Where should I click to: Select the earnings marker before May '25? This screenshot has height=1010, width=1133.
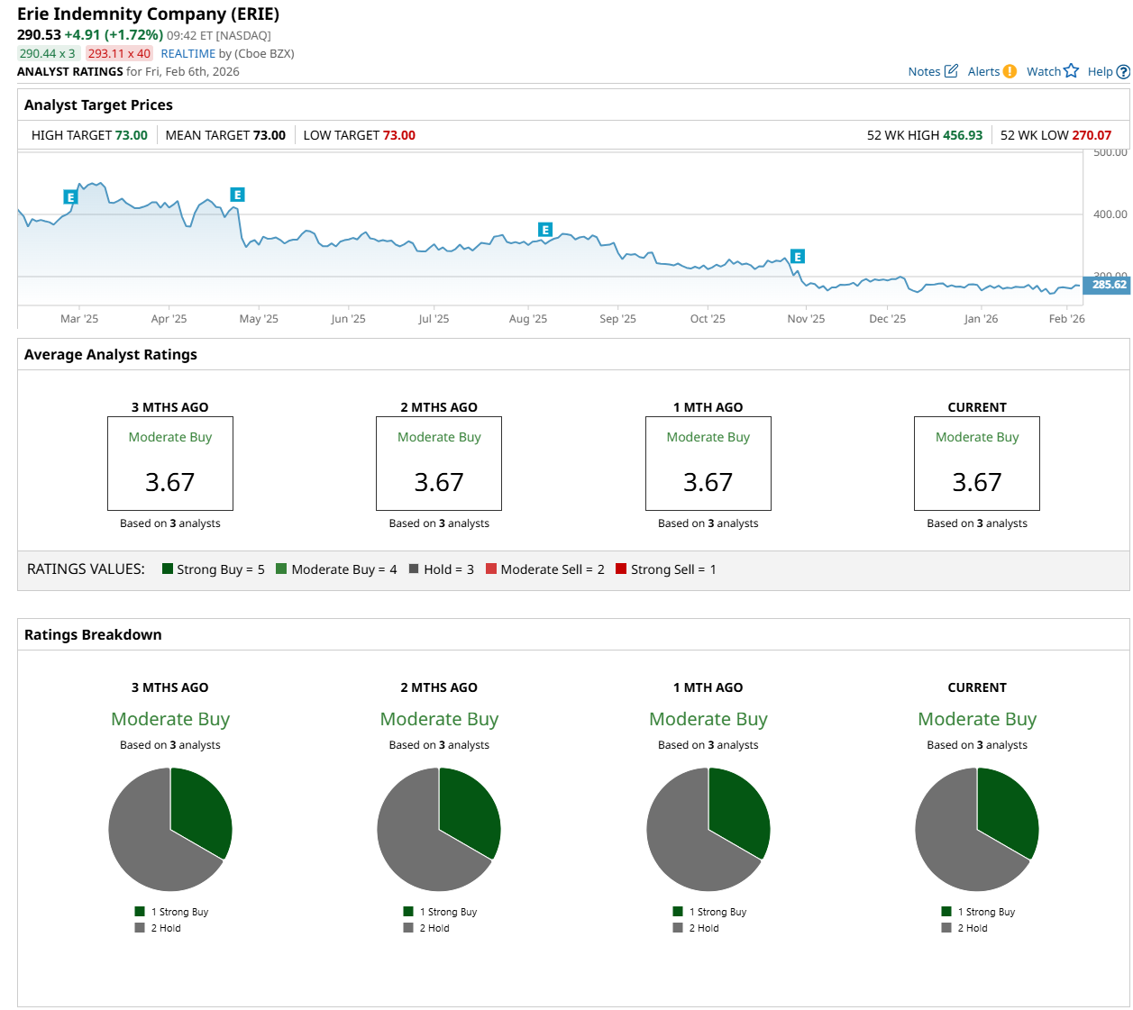(237, 195)
